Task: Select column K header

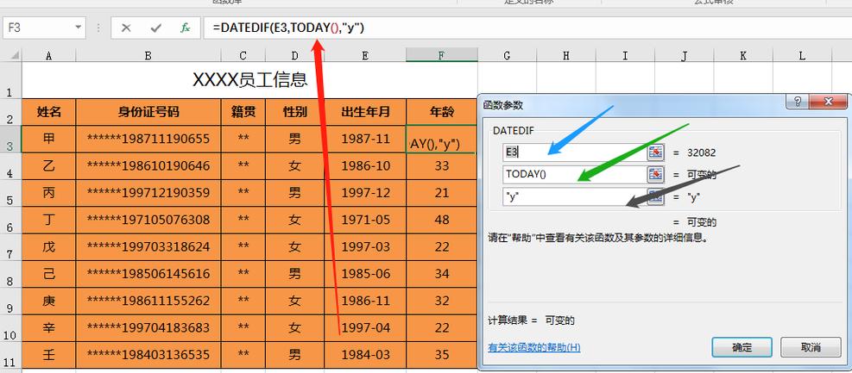Action: click(742, 55)
